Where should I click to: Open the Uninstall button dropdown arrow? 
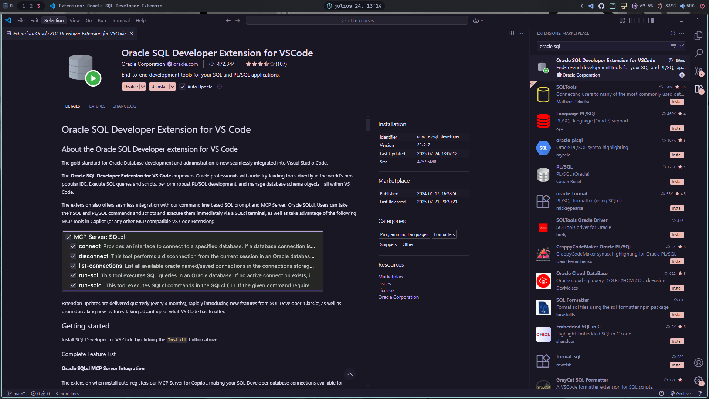pyautogui.click(x=173, y=87)
